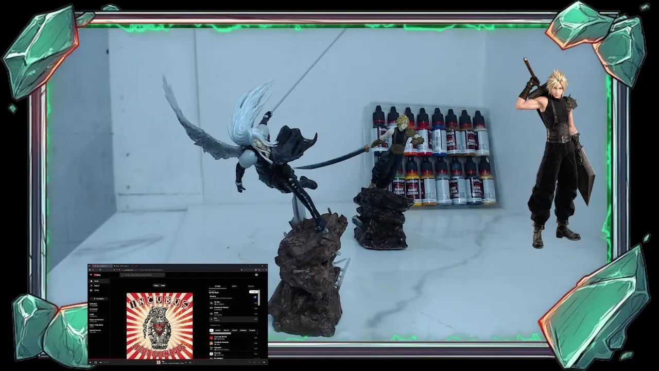
Task: Reload the page in the browser
Action: [x=100, y=270]
